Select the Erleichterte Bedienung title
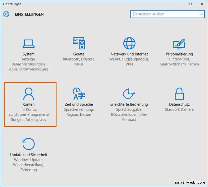Viewport: 208px width, 187px height. pos(129,104)
